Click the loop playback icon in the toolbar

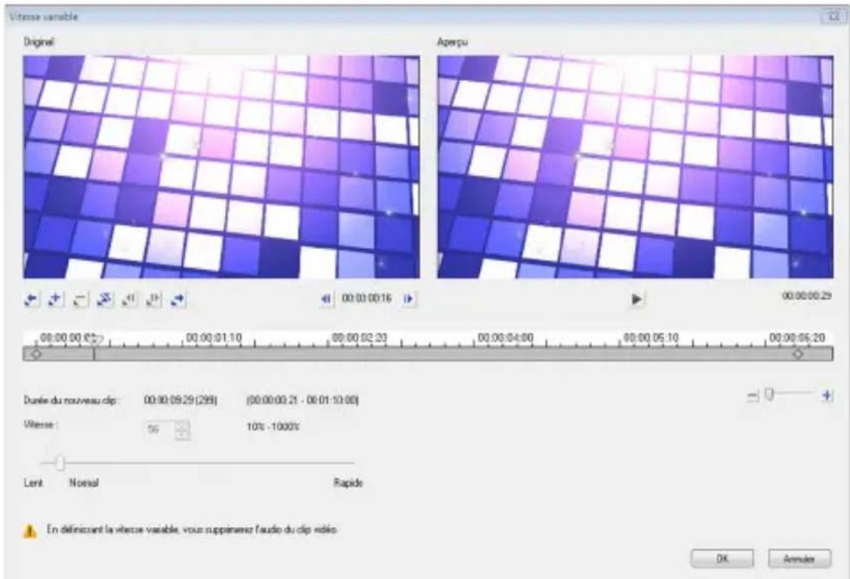pyautogui.click(x=178, y=300)
